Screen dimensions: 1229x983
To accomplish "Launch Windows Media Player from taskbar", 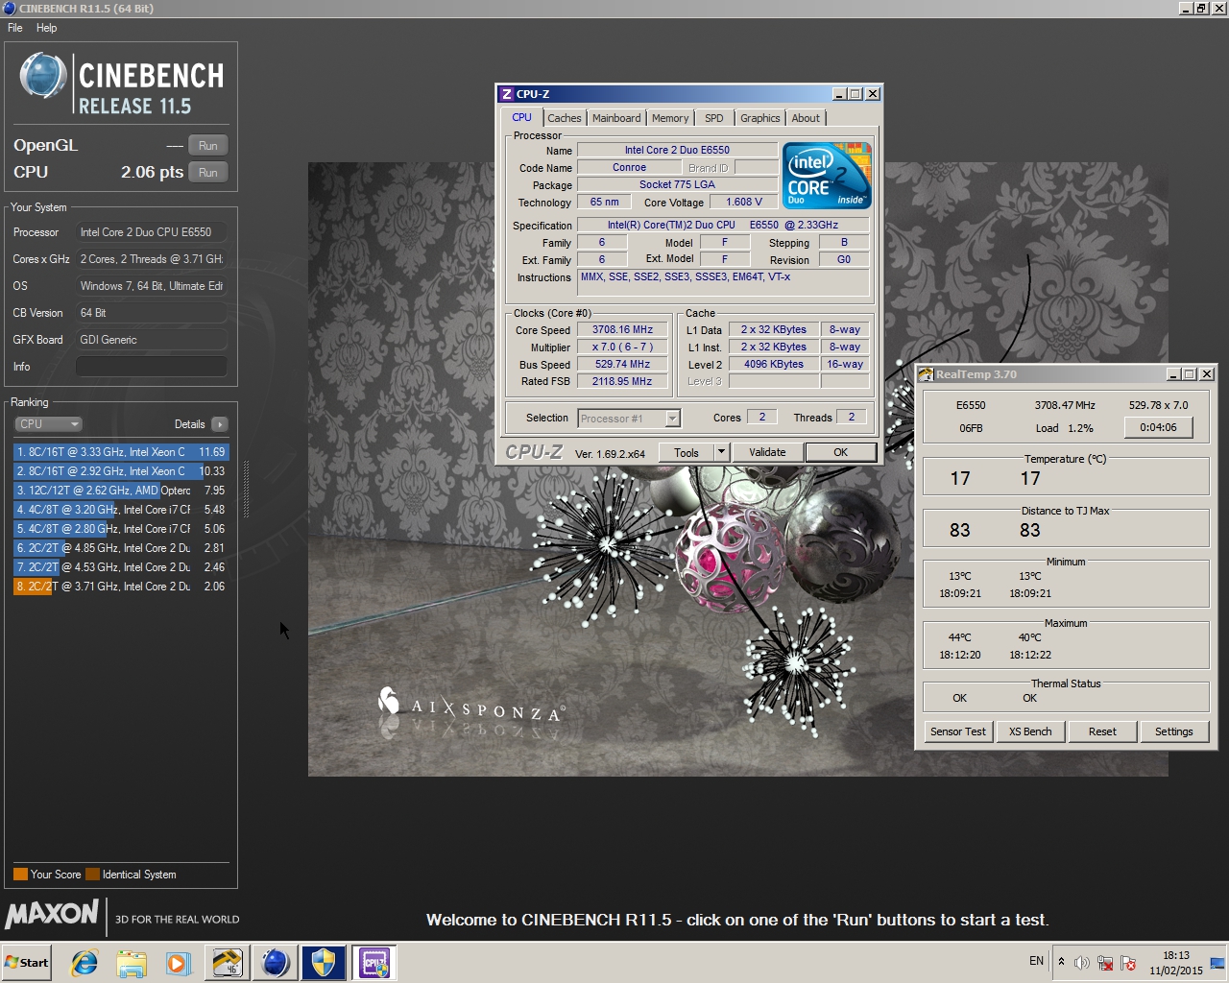I will tap(179, 963).
